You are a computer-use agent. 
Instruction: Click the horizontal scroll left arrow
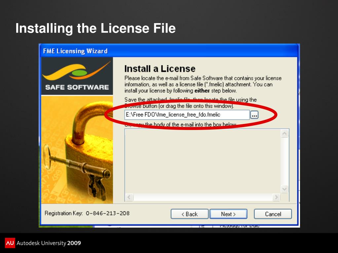pyautogui.click(x=129, y=197)
